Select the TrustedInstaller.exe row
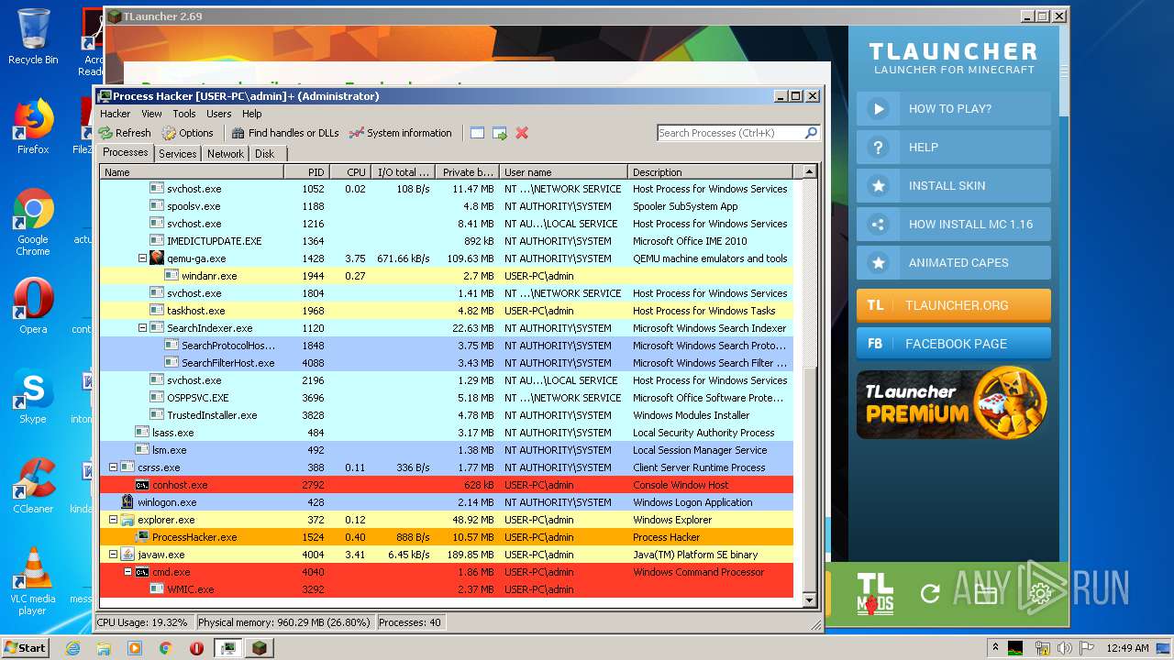This screenshot has width=1174, height=660. (446, 415)
